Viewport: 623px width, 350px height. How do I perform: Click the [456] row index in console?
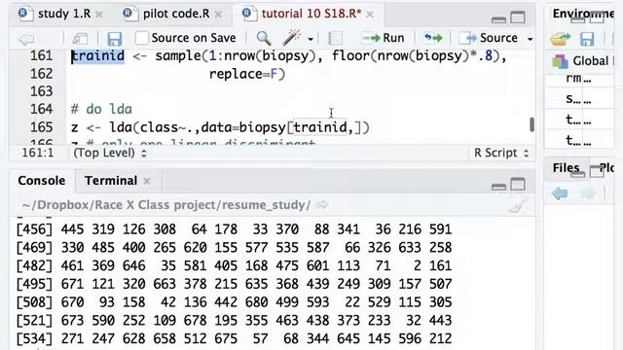(34, 229)
